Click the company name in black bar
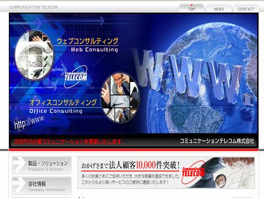 tap(217, 141)
